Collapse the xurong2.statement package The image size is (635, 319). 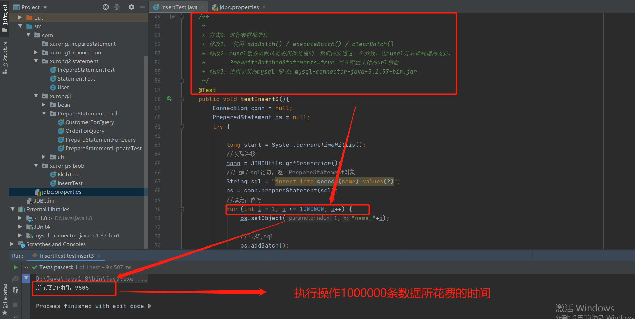[36, 61]
